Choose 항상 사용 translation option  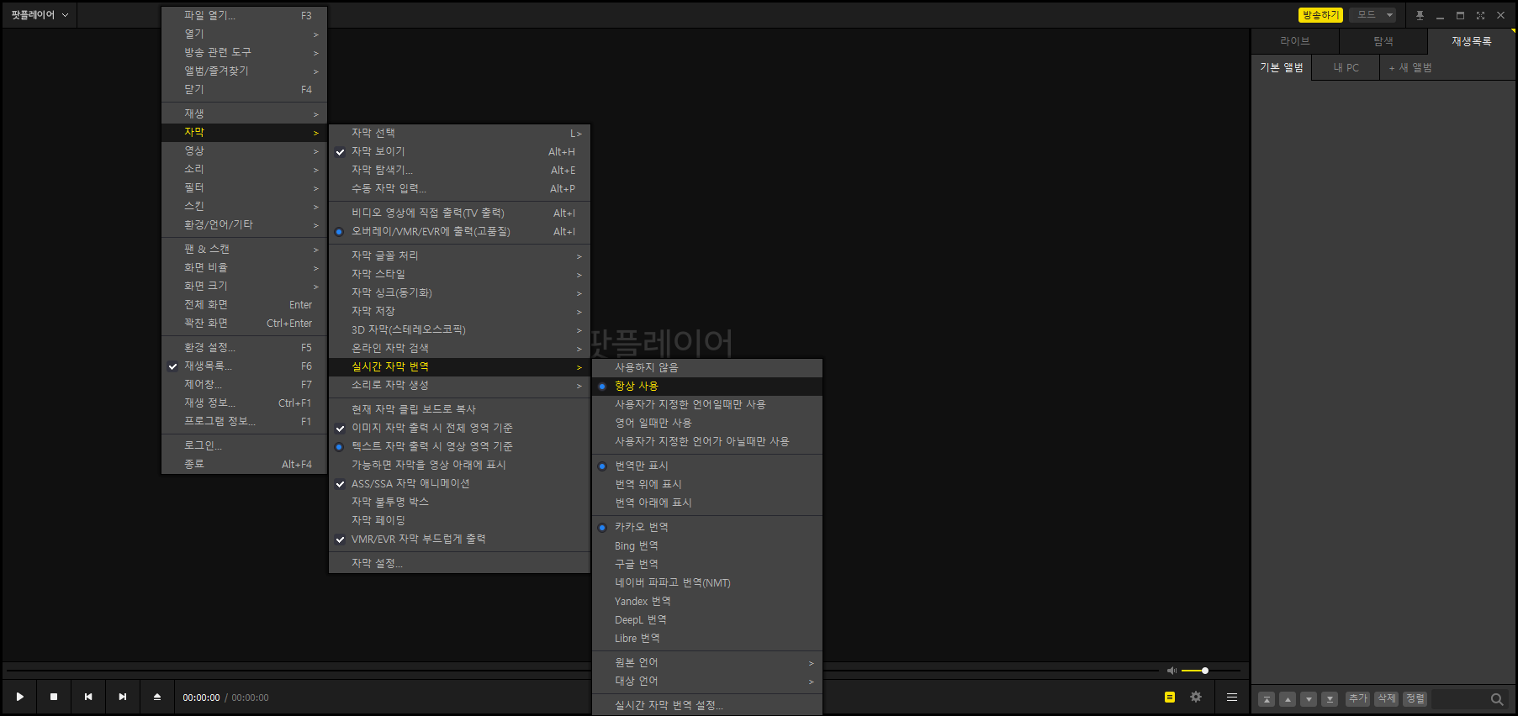pos(707,386)
